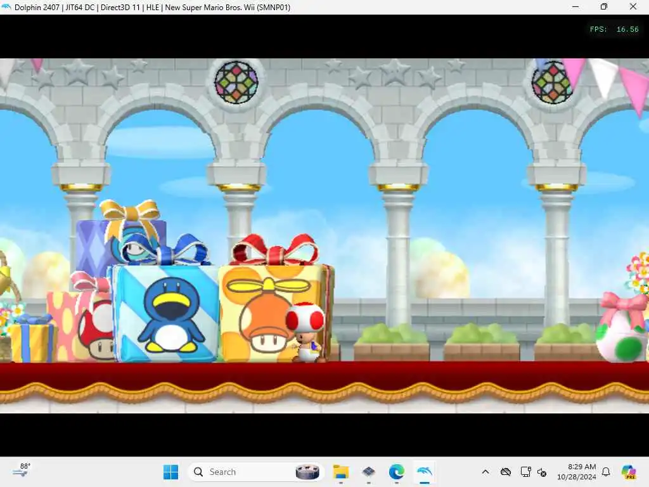The height and width of the screenshot is (487, 649).
Task: Open File Explorer from the taskbar
Action: click(x=341, y=472)
